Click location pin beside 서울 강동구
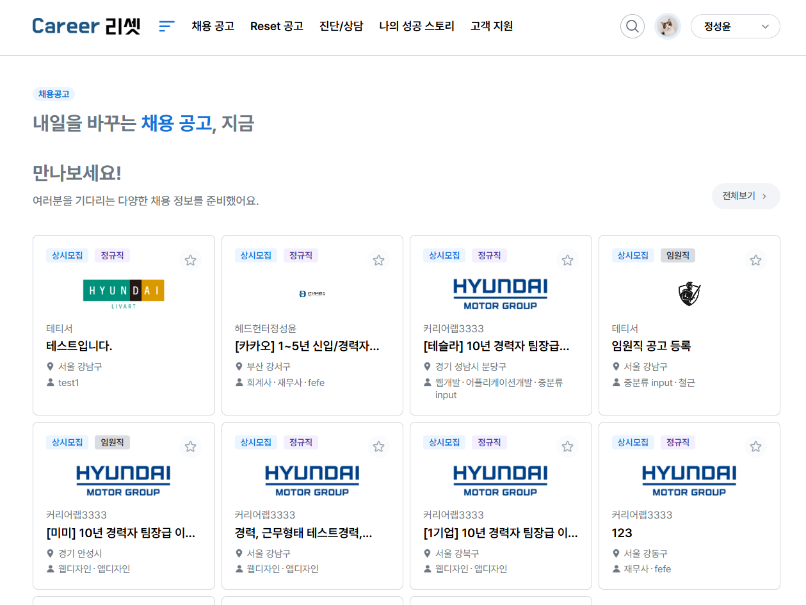Screen dimensions: 806x605 (617, 554)
